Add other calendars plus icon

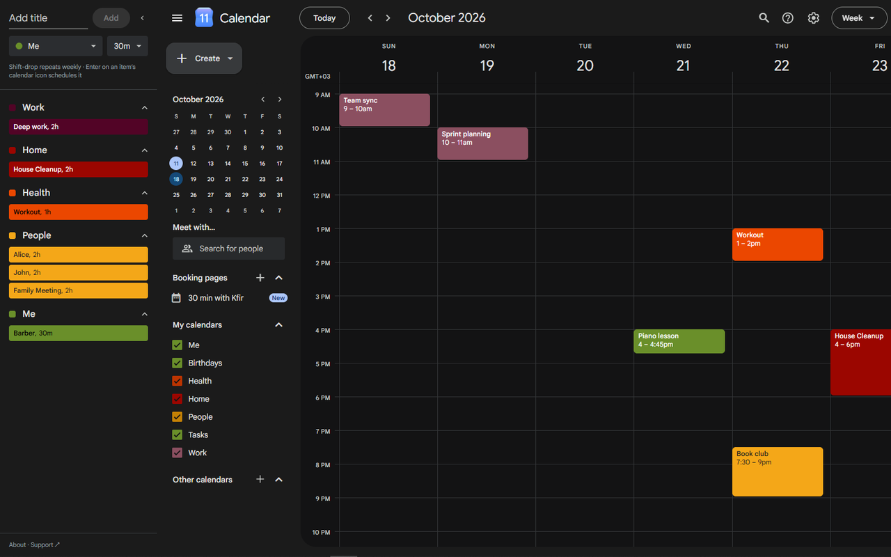(260, 480)
